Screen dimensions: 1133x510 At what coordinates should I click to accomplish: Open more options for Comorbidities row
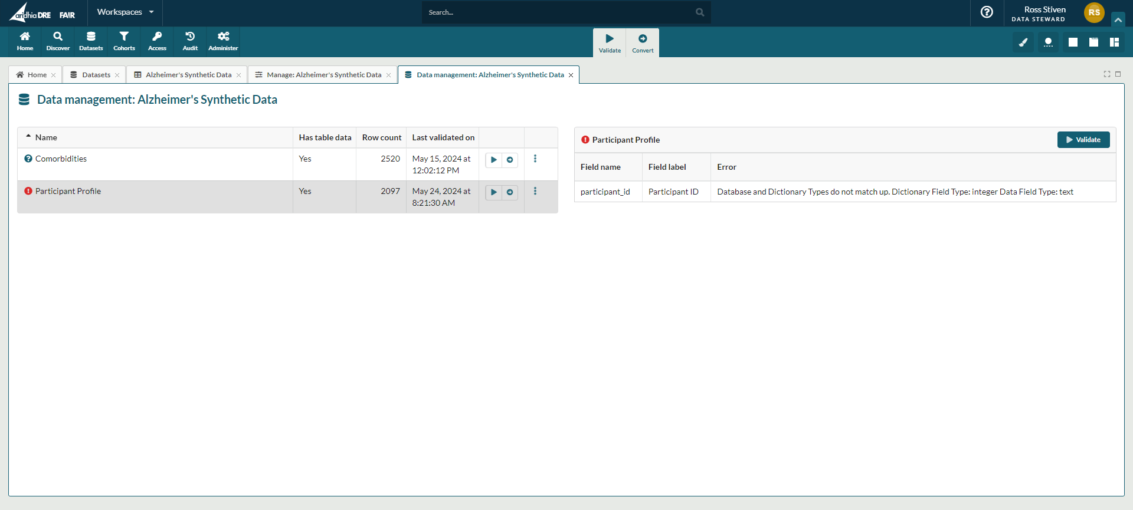535,159
